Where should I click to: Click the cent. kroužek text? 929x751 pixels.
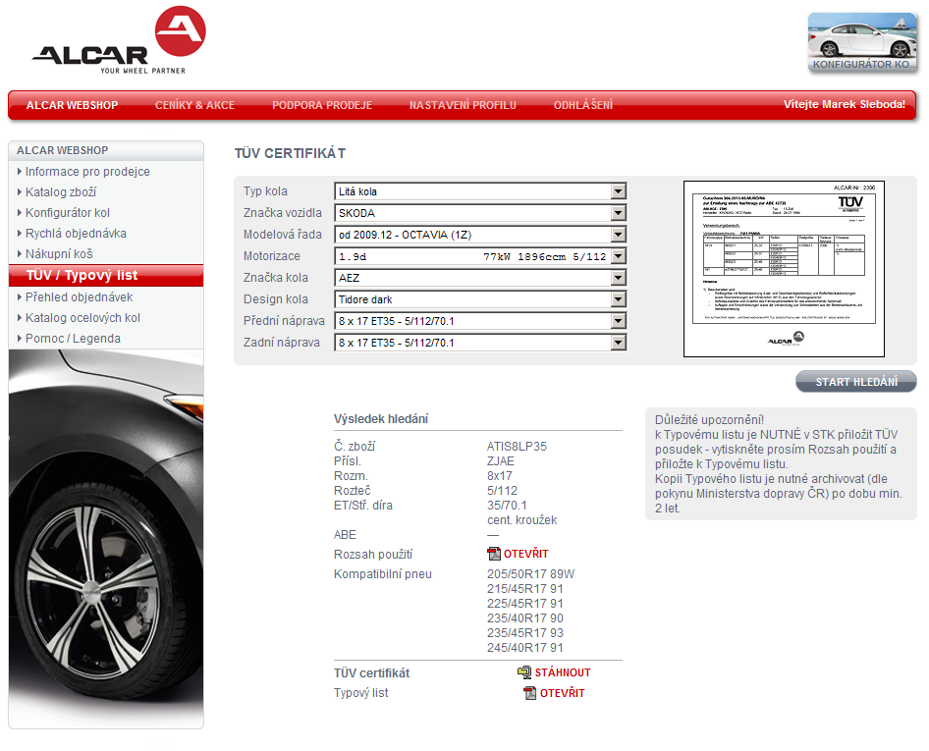(522, 520)
